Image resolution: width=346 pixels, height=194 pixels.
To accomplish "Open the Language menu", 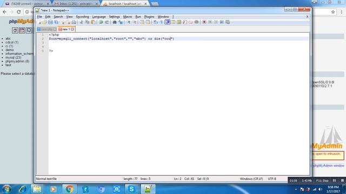I will tap(99, 17).
